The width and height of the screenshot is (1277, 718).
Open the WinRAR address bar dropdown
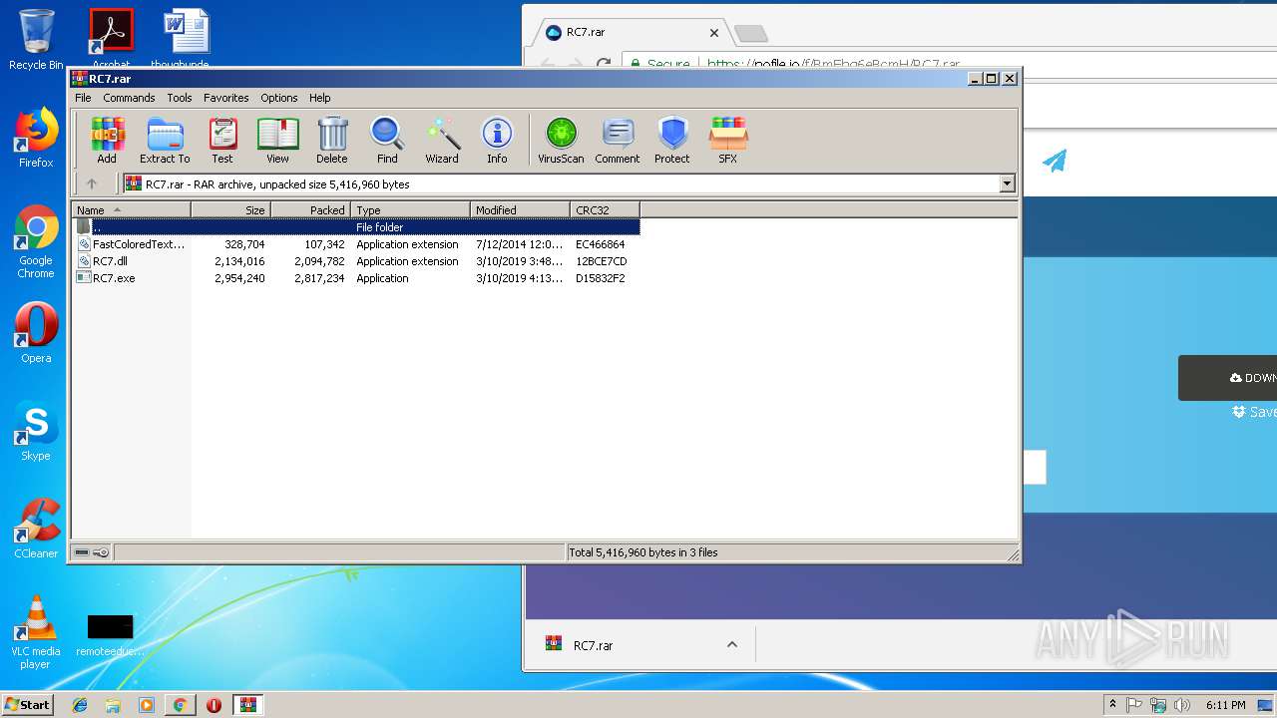pyautogui.click(x=1007, y=183)
